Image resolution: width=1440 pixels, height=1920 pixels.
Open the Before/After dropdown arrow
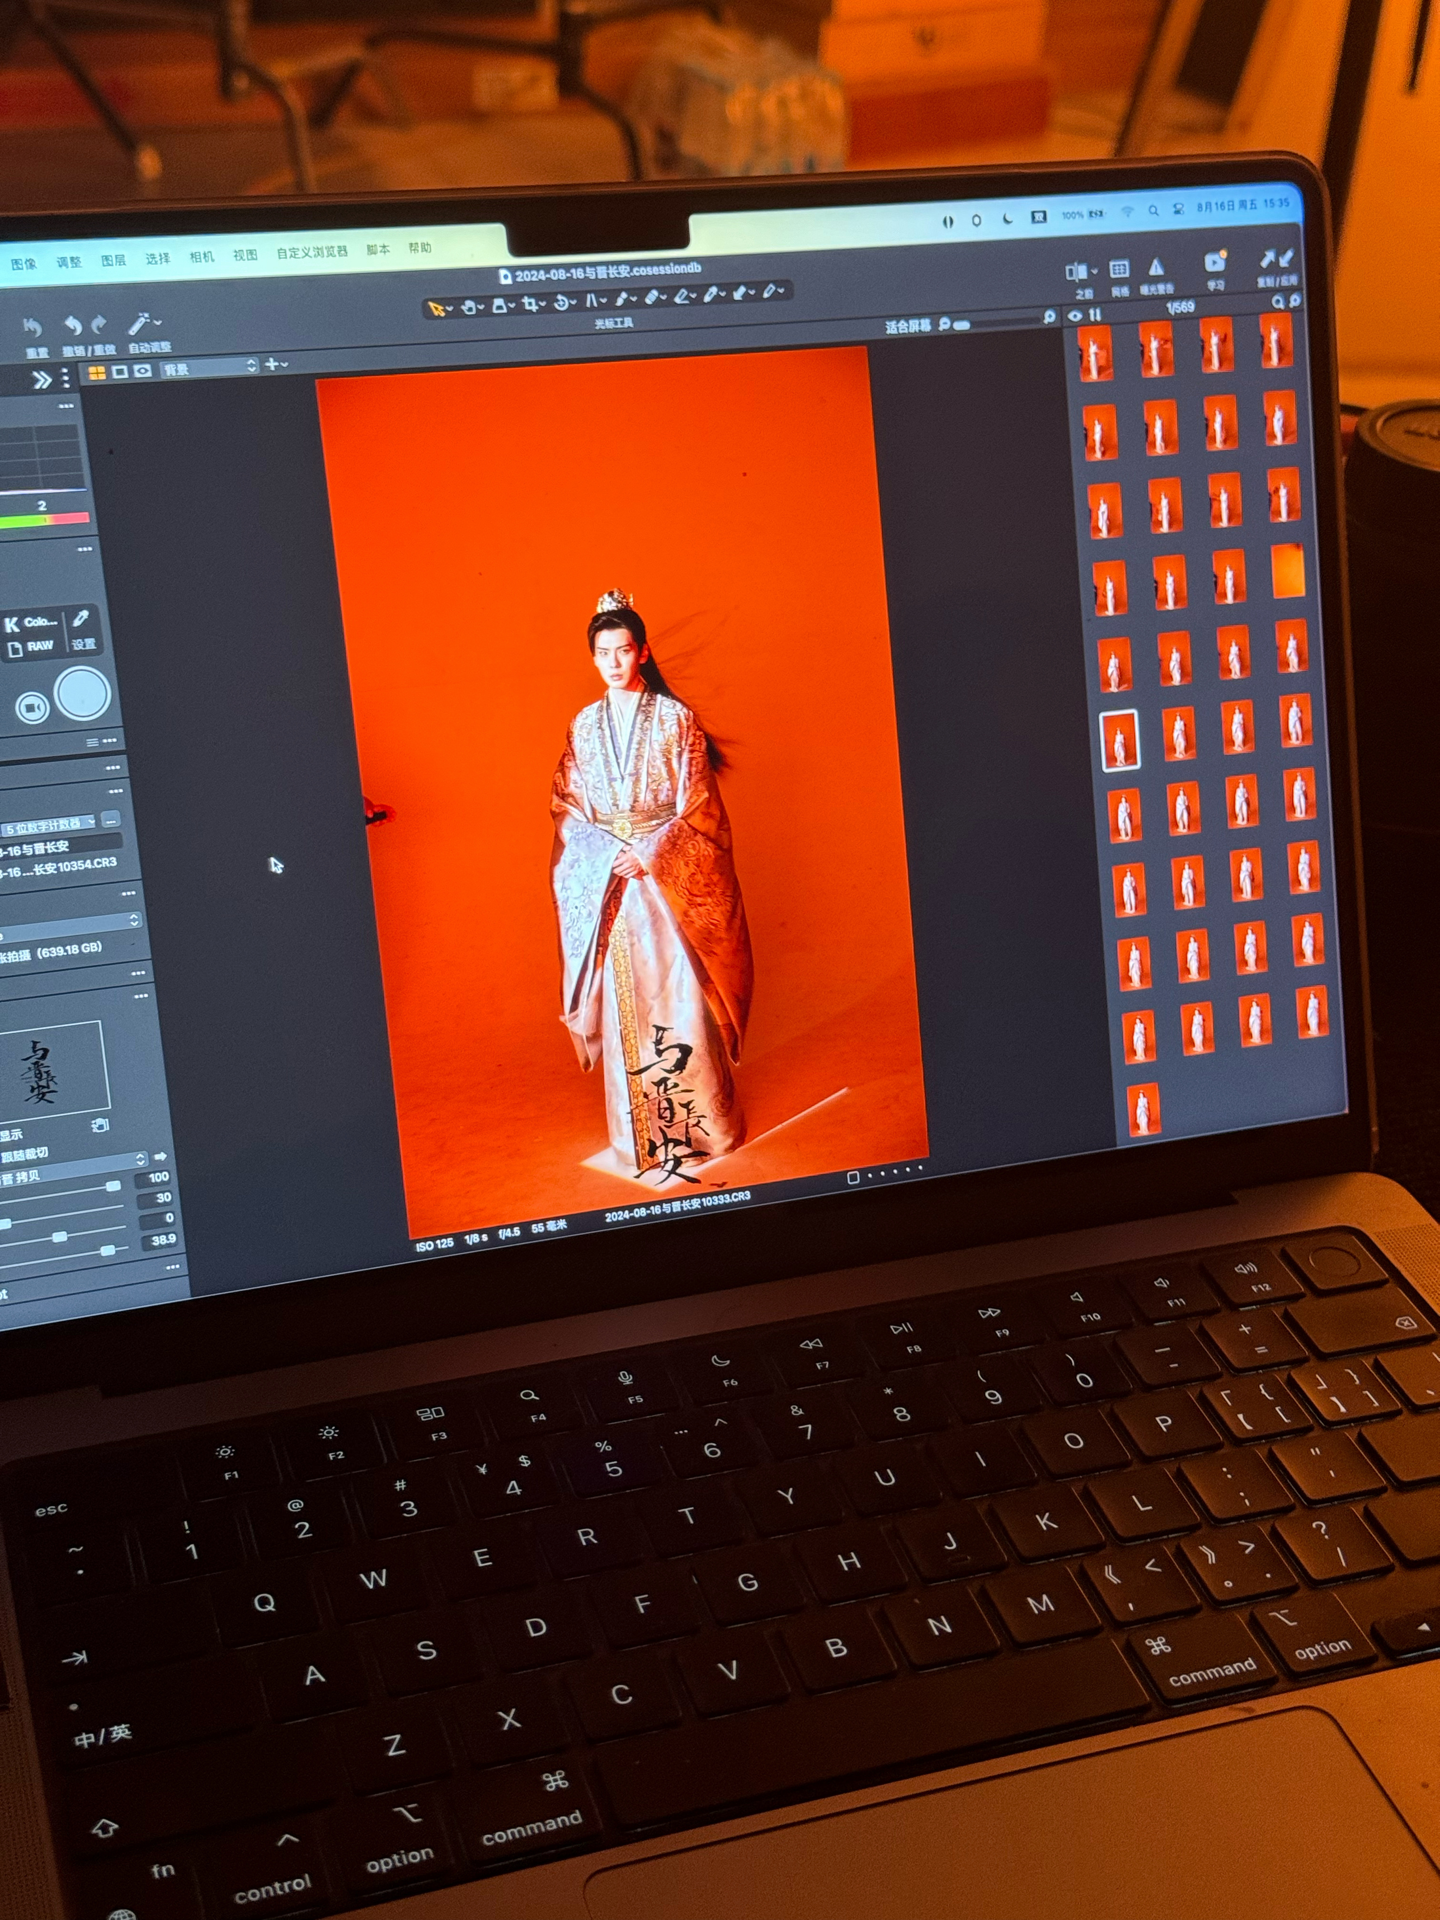pyautogui.click(x=1094, y=272)
